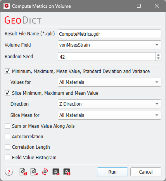Viewport: 166px width, 181px height.
Task: Click the 'Random Seed' label
Action: [x=19, y=57]
